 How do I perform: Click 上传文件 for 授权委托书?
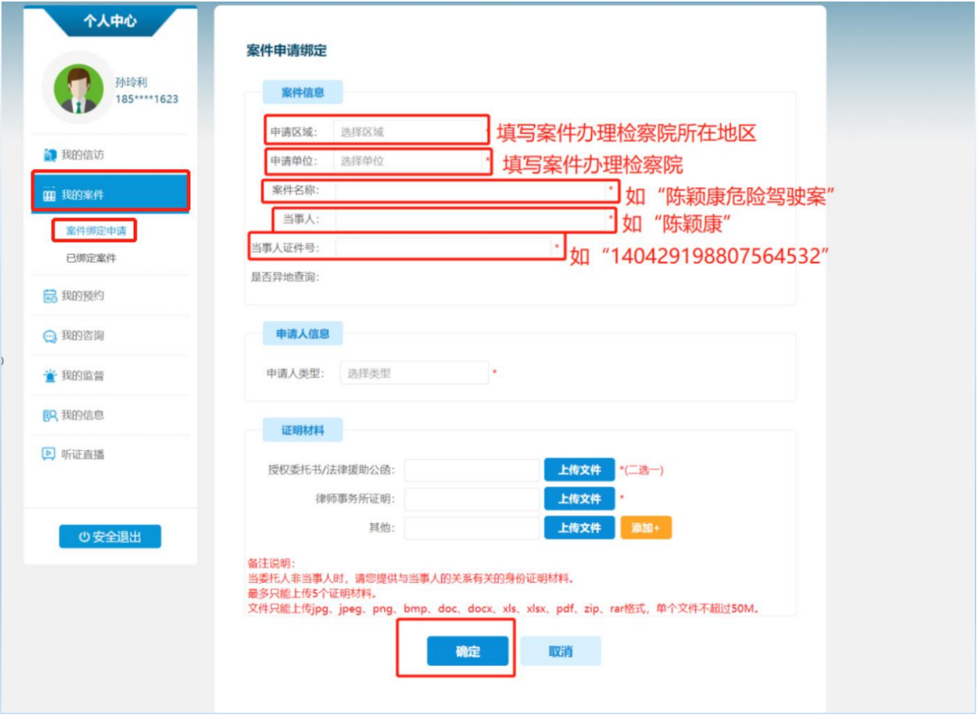pyautogui.click(x=580, y=470)
